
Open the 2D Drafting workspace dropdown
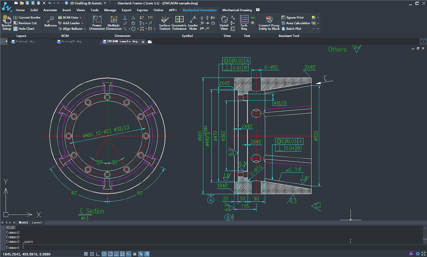(x=105, y=3)
